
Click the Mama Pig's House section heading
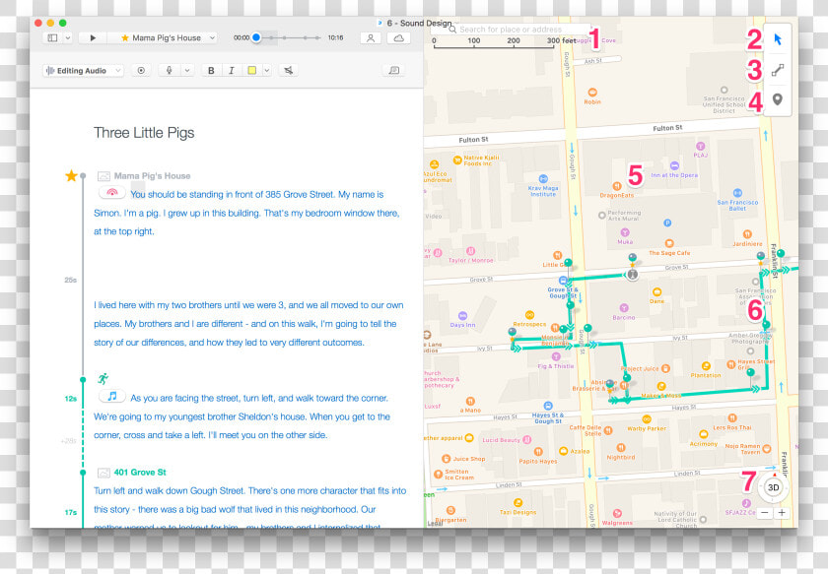coord(152,175)
